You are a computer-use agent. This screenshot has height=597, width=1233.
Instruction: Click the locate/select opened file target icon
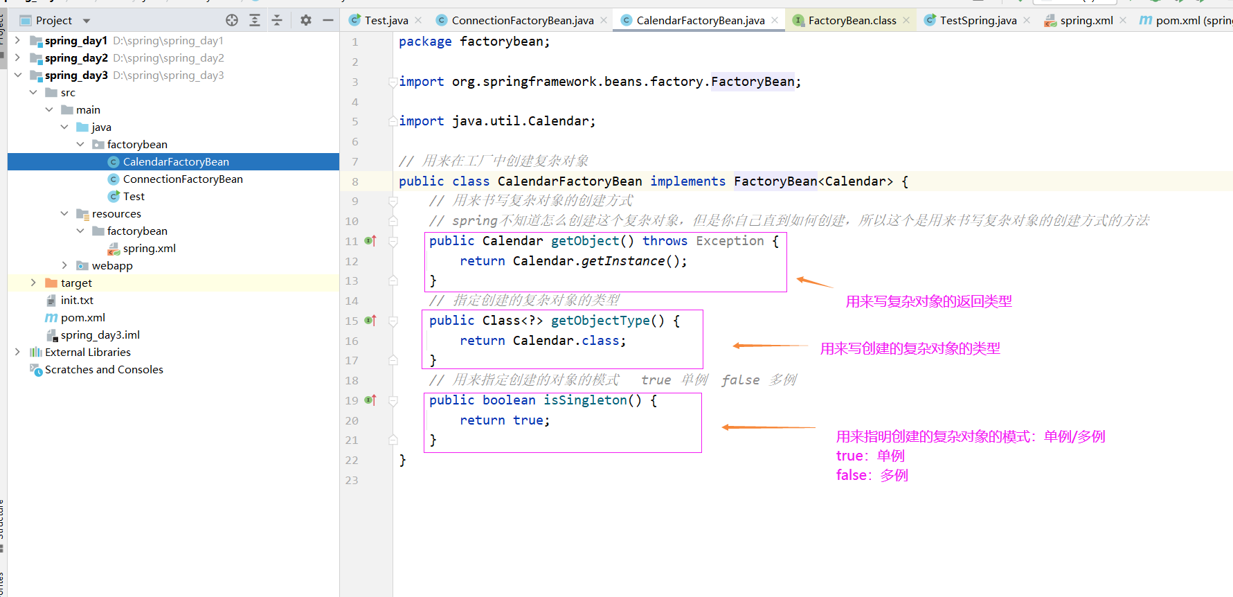tap(232, 20)
